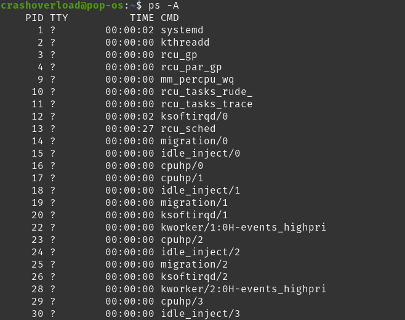Click the ksoftirqd/2 process name
Viewport: 405px width, 320px height.
(194, 277)
